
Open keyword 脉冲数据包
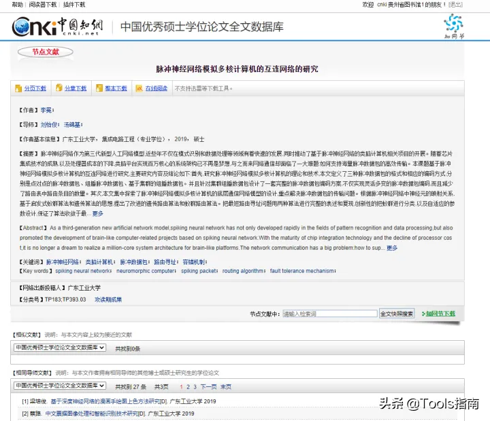pos(134,262)
